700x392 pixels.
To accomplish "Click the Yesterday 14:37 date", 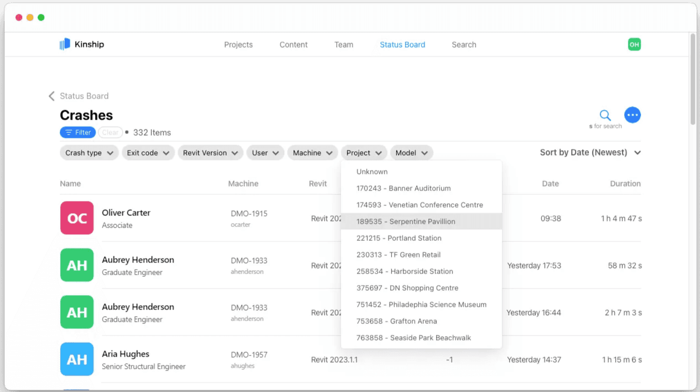I will (x=534, y=360).
